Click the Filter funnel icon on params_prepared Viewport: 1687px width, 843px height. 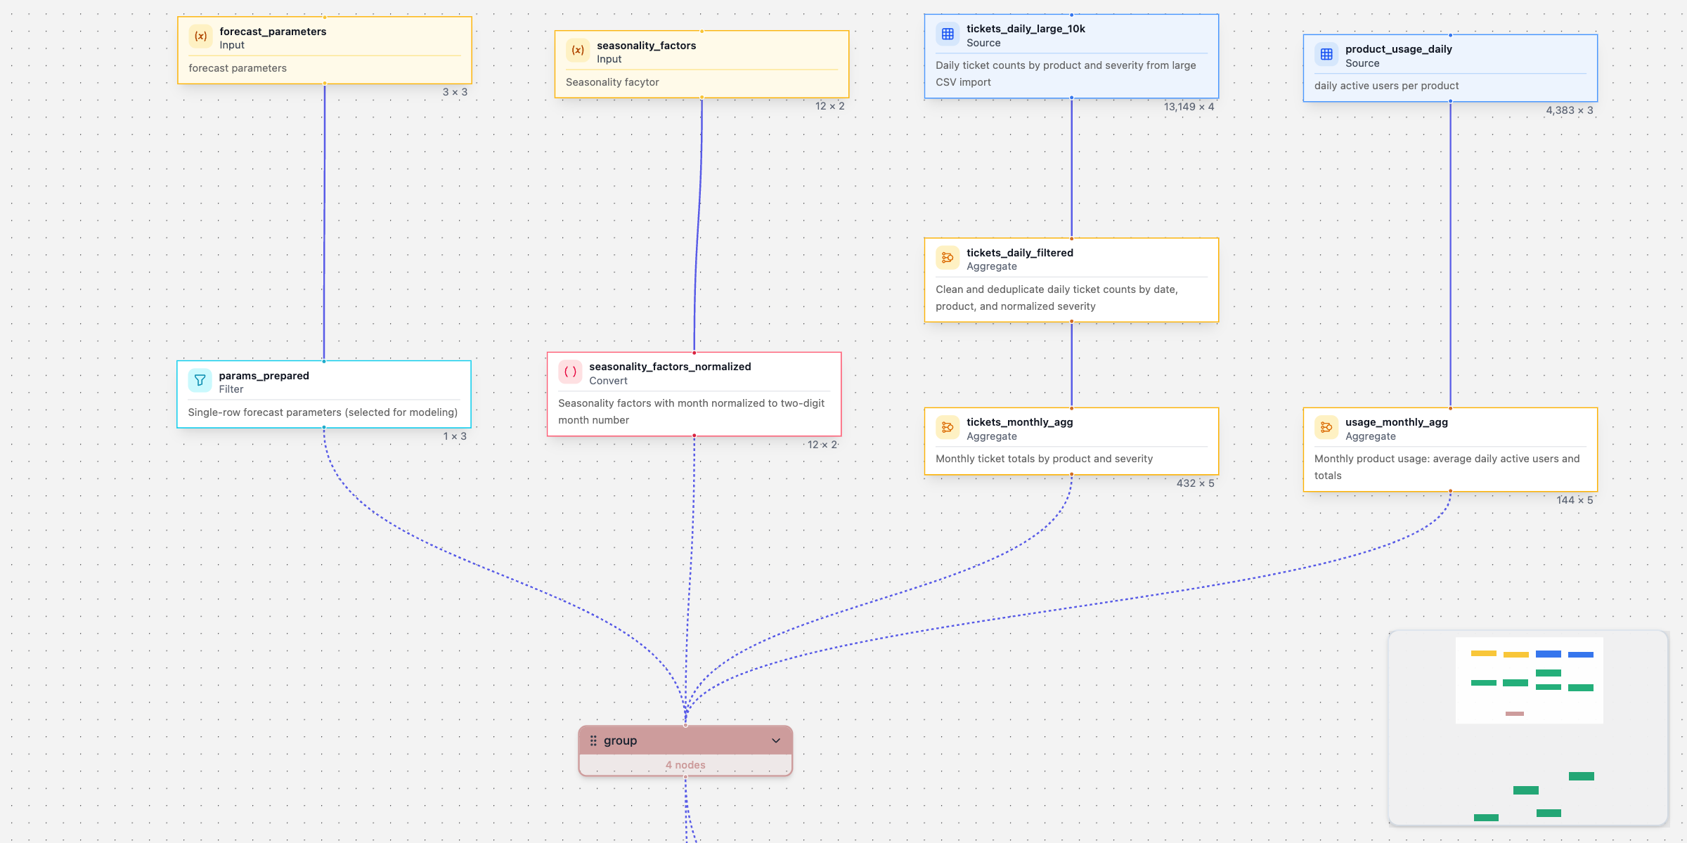tap(200, 380)
